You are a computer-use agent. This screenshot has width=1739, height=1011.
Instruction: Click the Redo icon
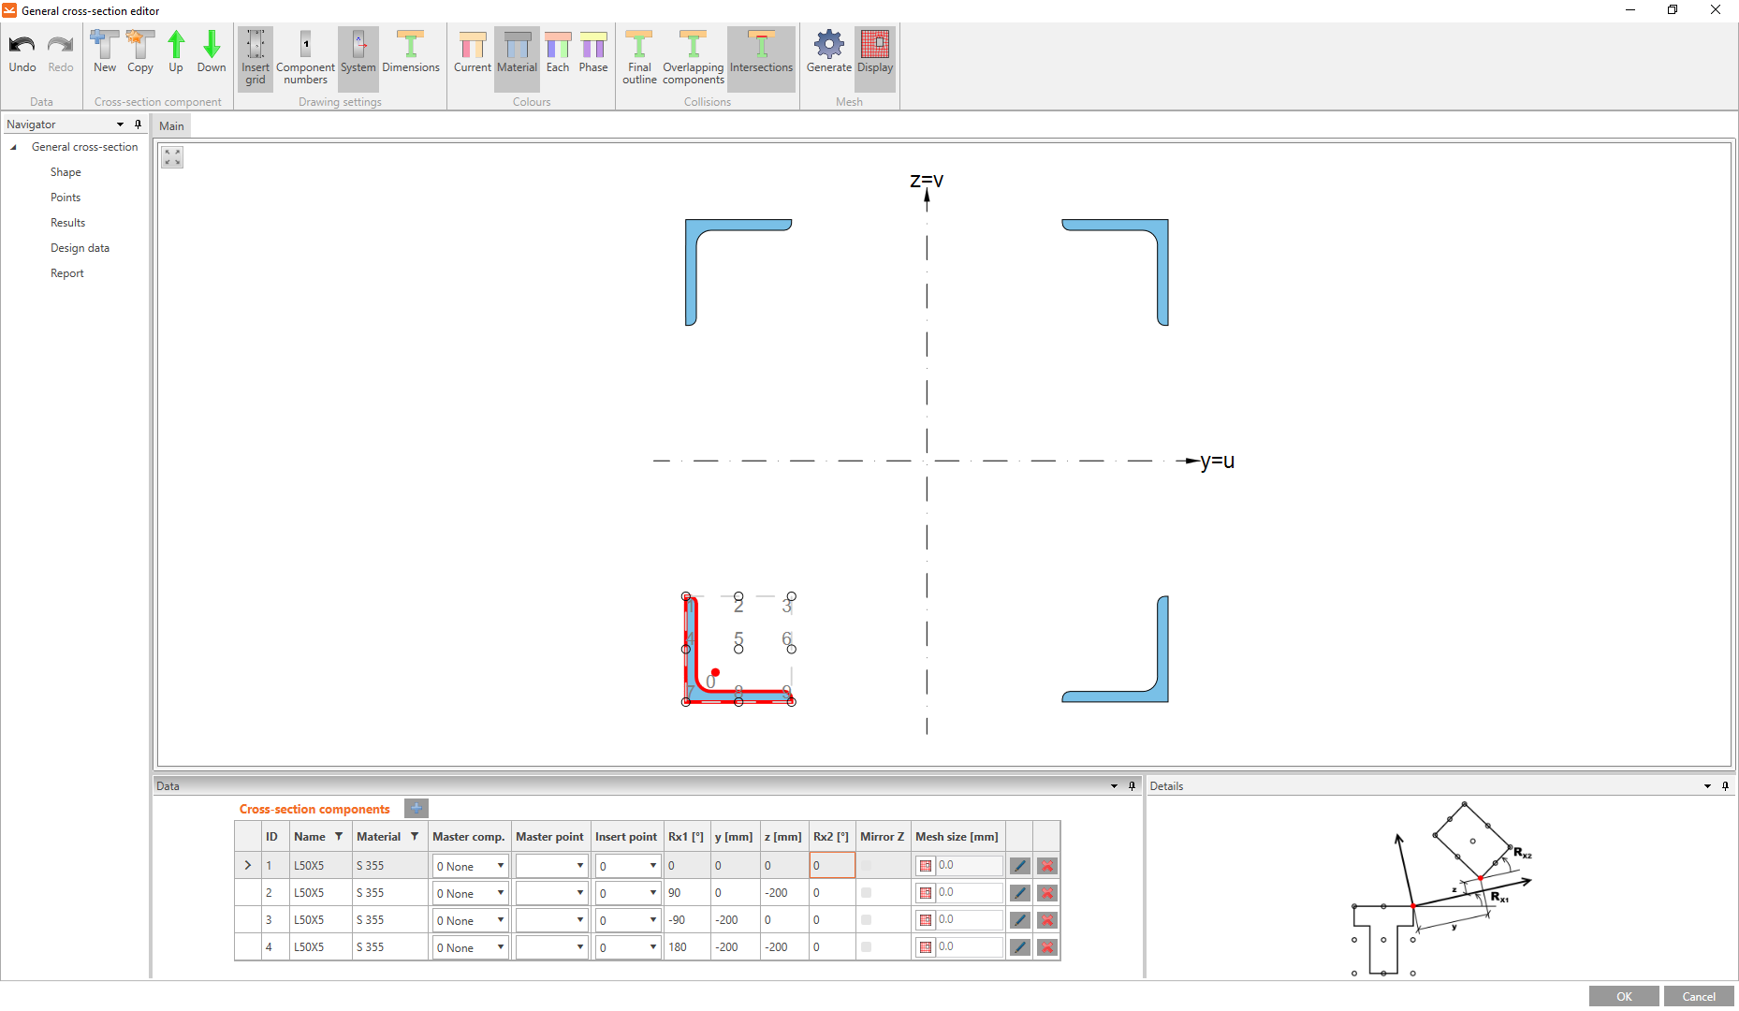point(61,52)
